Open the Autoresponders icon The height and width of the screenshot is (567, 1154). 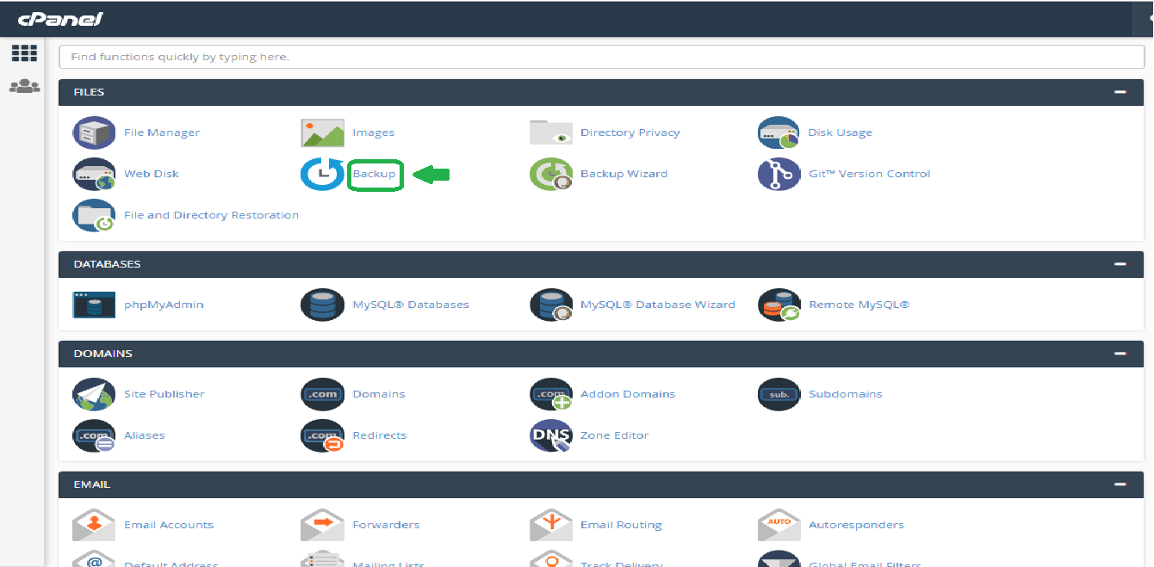[779, 525]
